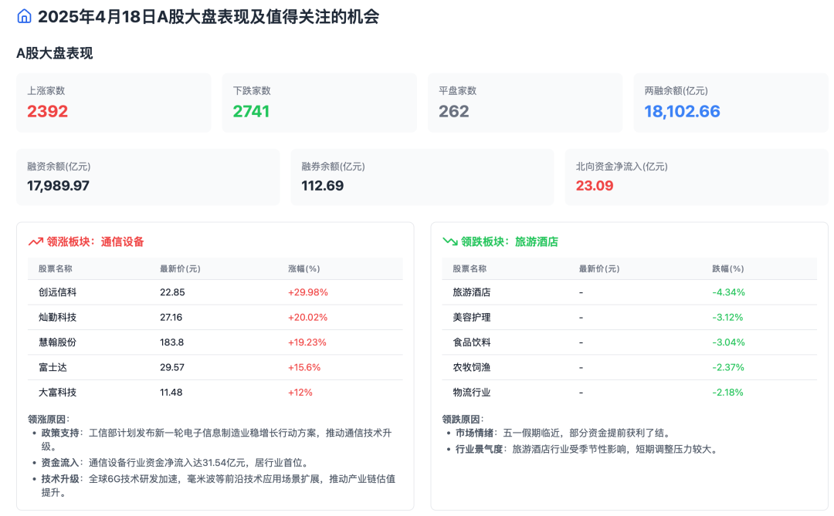Click the 融资余额 value 17,989.97

(58, 185)
